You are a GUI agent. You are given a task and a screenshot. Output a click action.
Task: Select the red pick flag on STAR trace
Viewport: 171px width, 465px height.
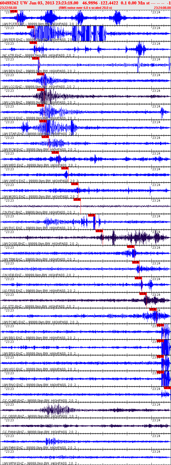click(x=43, y=121)
